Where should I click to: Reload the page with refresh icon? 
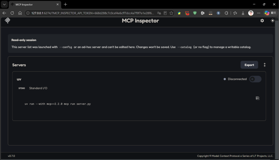[x=12, y=13]
